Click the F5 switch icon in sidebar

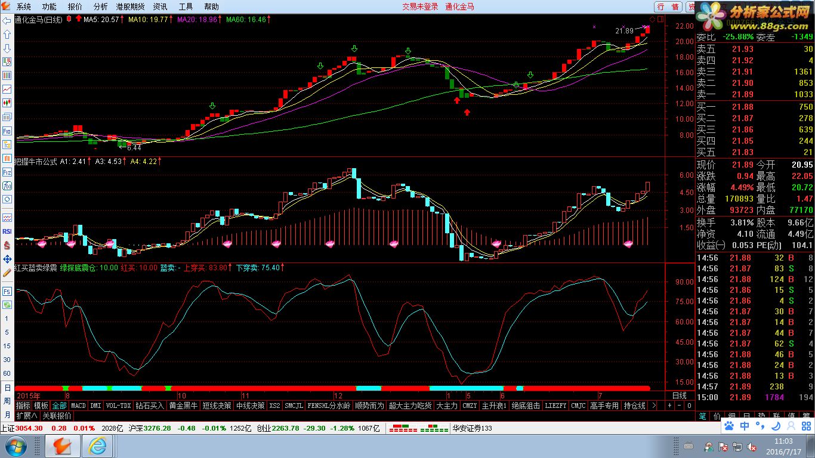(x=7, y=292)
